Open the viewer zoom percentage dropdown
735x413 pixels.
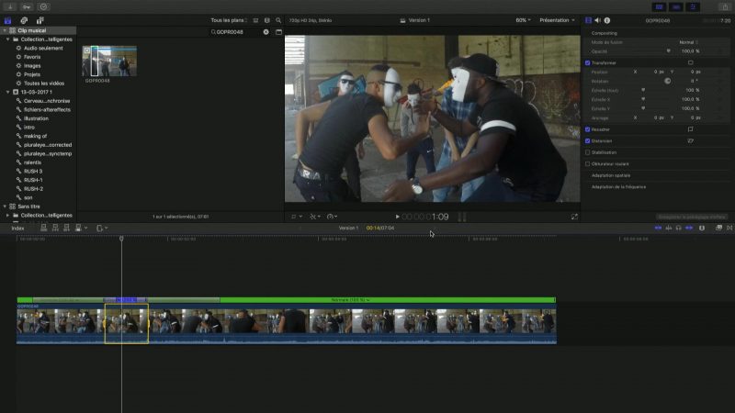[523, 20]
